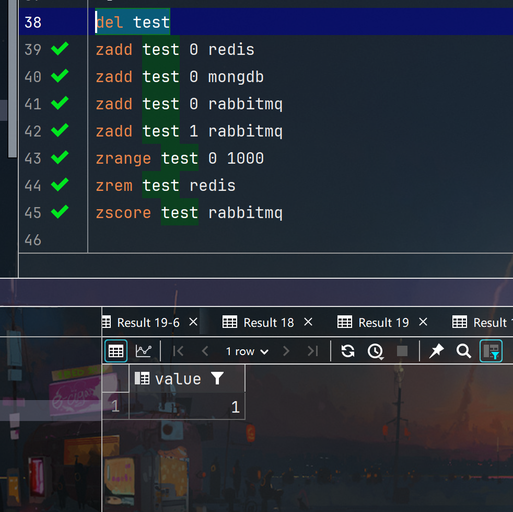The width and height of the screenshot is (513, 512).
Task: Go to next page of results
Action: 286,351
